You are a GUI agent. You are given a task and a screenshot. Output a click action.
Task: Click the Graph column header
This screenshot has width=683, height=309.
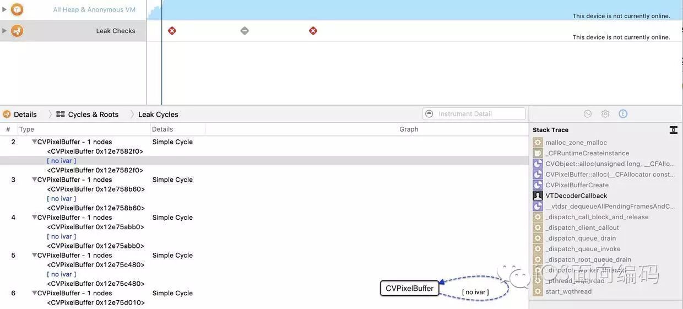[409, 129]
